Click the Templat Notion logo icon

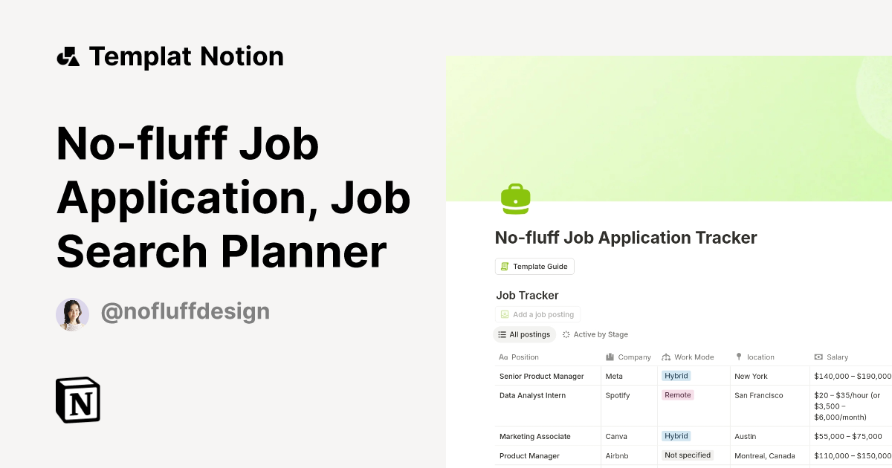[x=68, y=56]
